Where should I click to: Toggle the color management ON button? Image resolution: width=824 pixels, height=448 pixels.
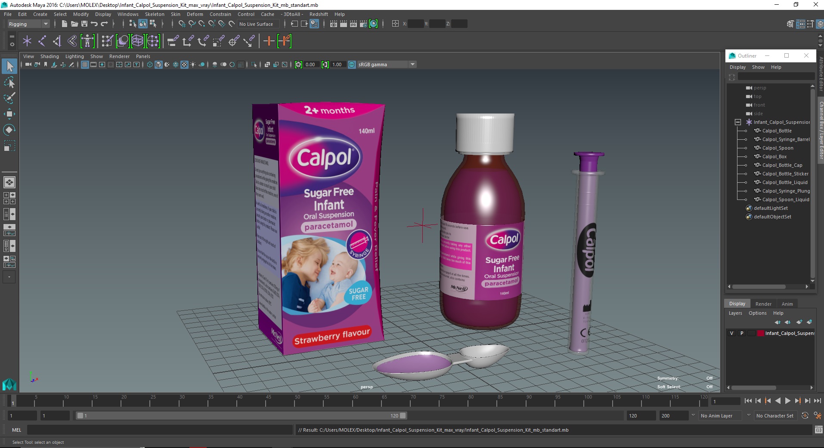coord(352,64)
